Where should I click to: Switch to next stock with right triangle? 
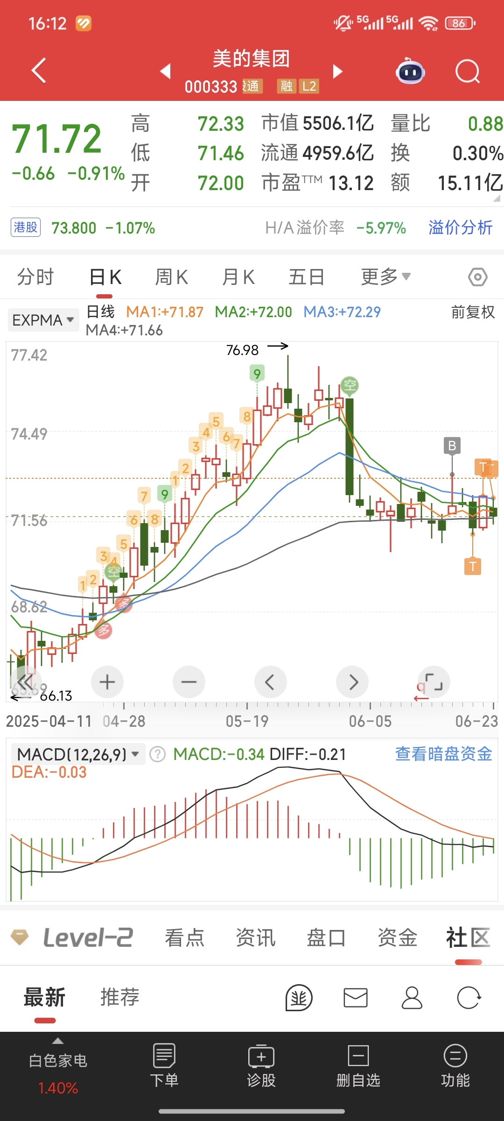(338, 71)
